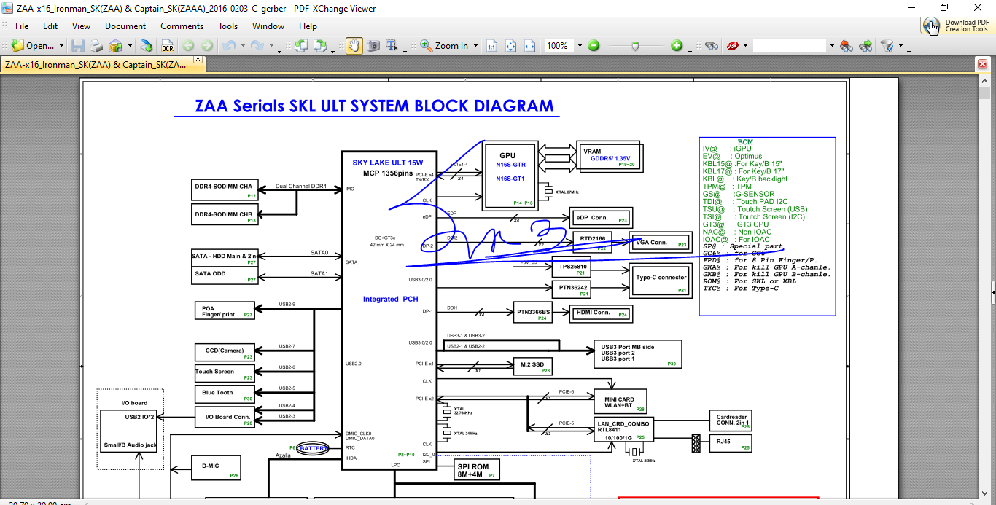Viewport: 996px width, 505px height.
Task: Select the Hand tool
Action: tap(354, 45)
